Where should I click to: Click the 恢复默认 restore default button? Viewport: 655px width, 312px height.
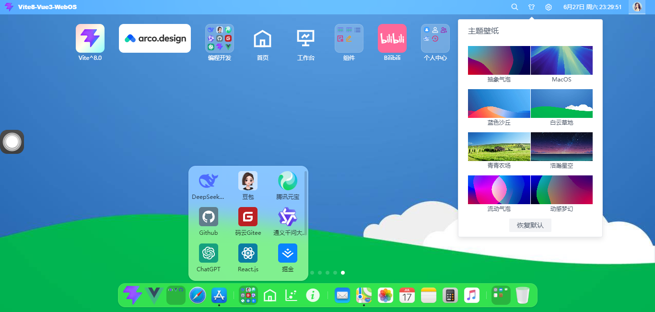(x=530, y=225)
